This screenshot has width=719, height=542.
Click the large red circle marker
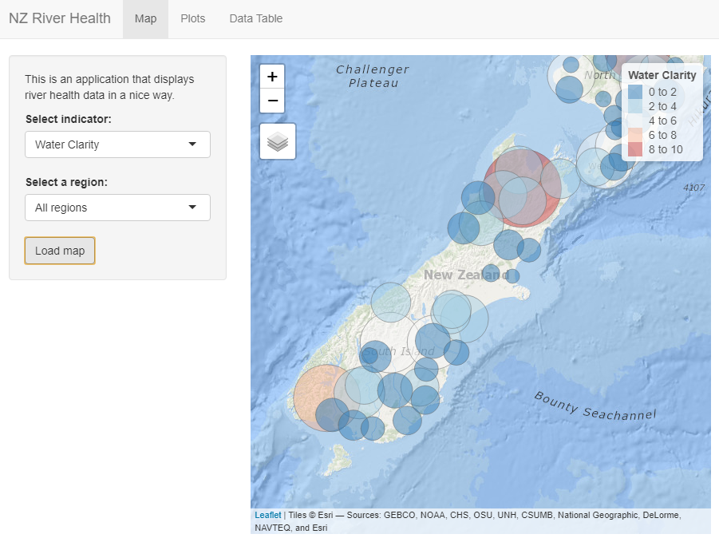tap(523, 188)
